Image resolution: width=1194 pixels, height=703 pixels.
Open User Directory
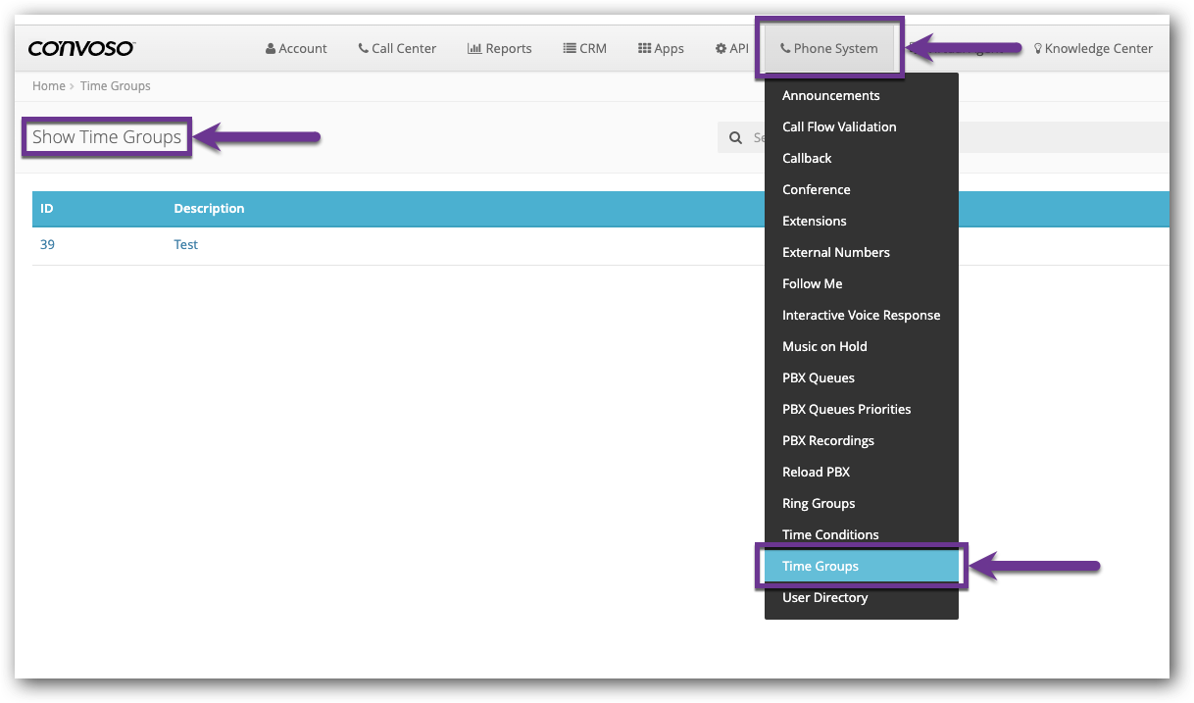click(861, 597)
